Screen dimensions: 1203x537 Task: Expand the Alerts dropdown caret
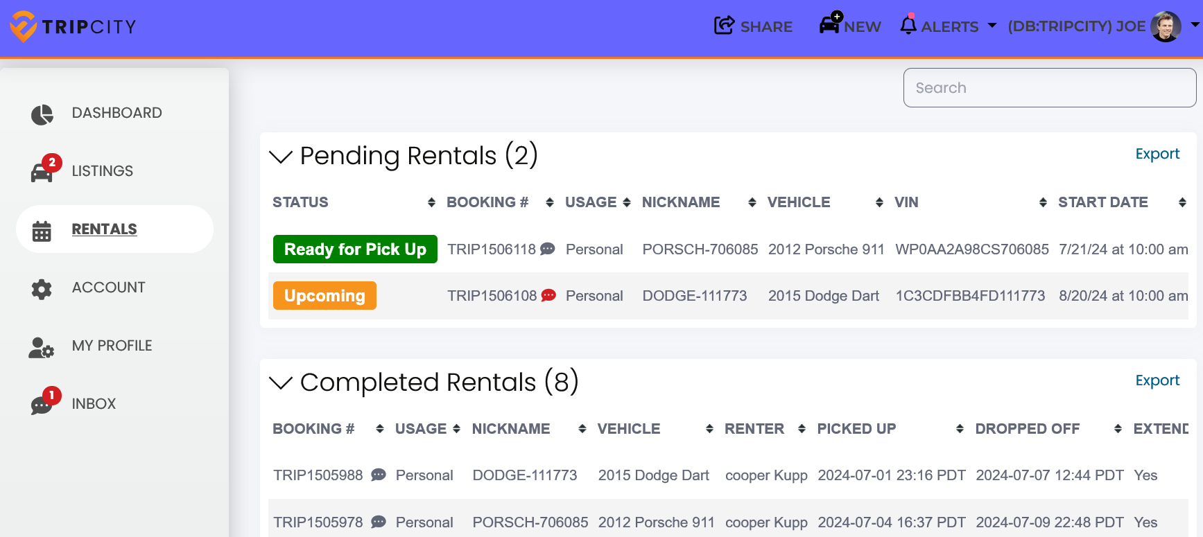tap(992, 26)
